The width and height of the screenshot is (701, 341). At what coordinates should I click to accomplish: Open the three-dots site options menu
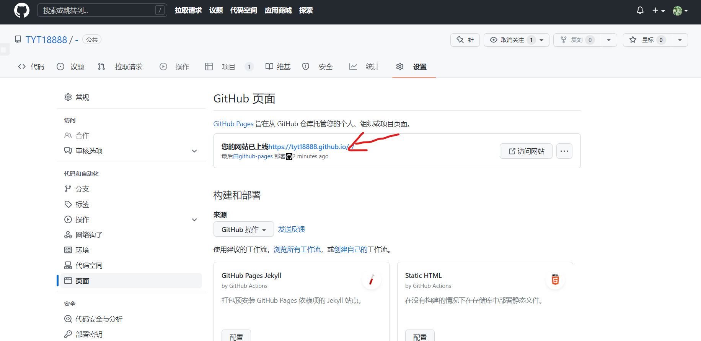pyautogui.click(x=564, y=151)
